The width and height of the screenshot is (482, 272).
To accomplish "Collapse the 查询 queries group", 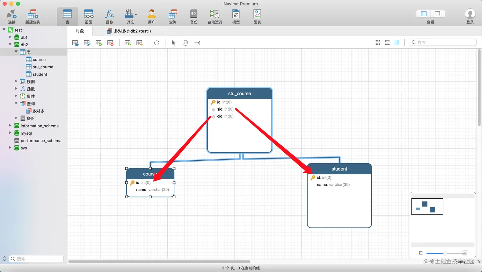I will pos(16,103).
